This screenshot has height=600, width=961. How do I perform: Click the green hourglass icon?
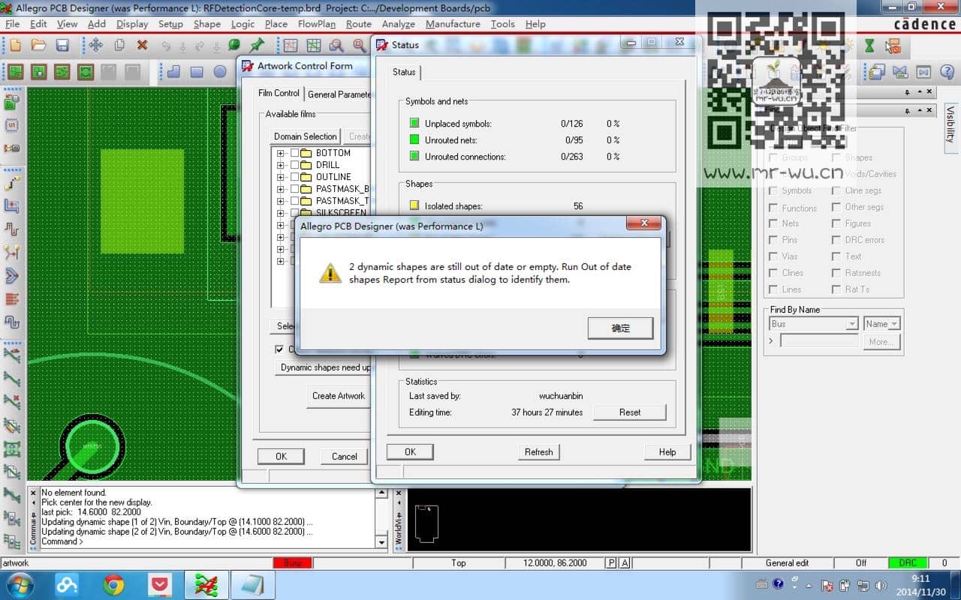[869, 46]
